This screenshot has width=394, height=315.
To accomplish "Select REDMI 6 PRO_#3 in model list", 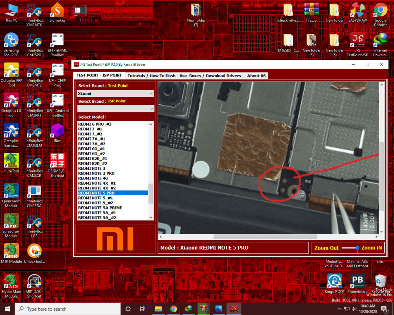I will (x=113, y=124).
